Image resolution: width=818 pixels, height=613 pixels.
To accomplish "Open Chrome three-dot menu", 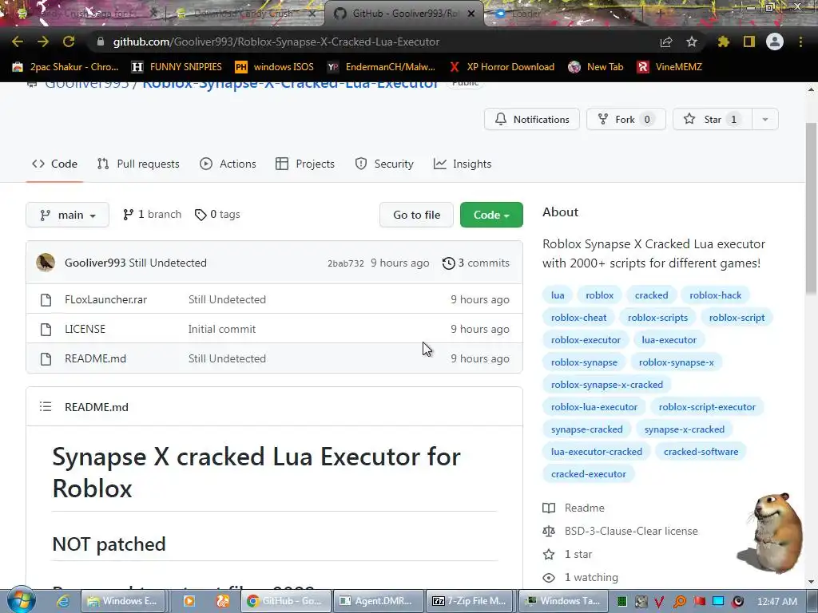I will [x=800, y=42].
